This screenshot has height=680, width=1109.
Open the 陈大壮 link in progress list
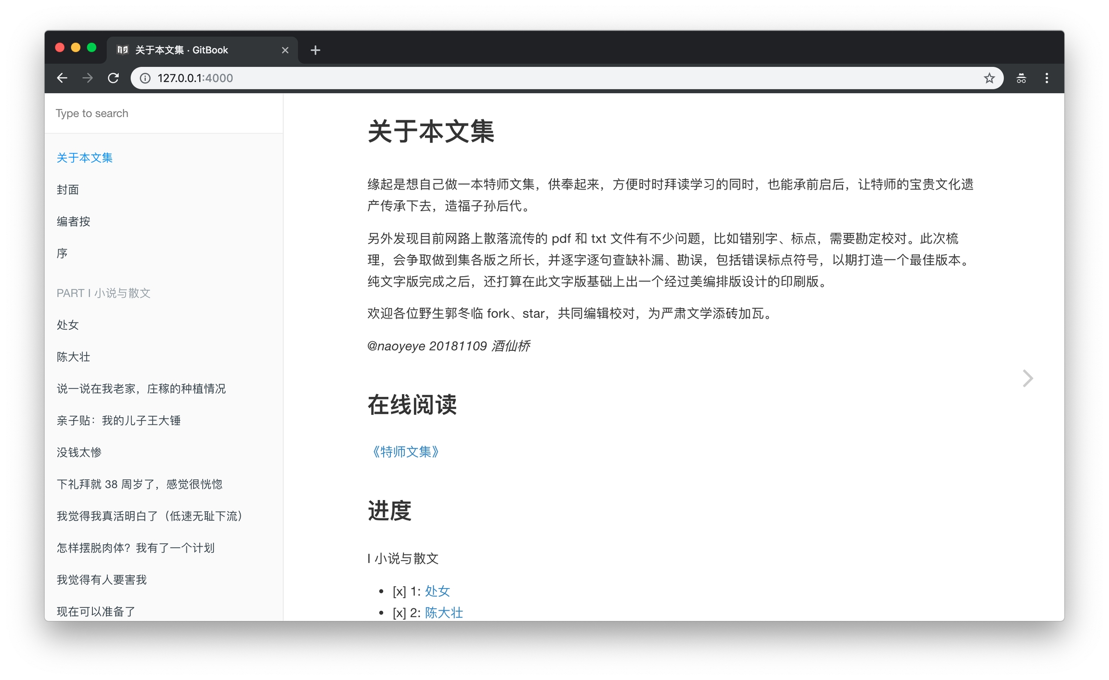(443, 613)
